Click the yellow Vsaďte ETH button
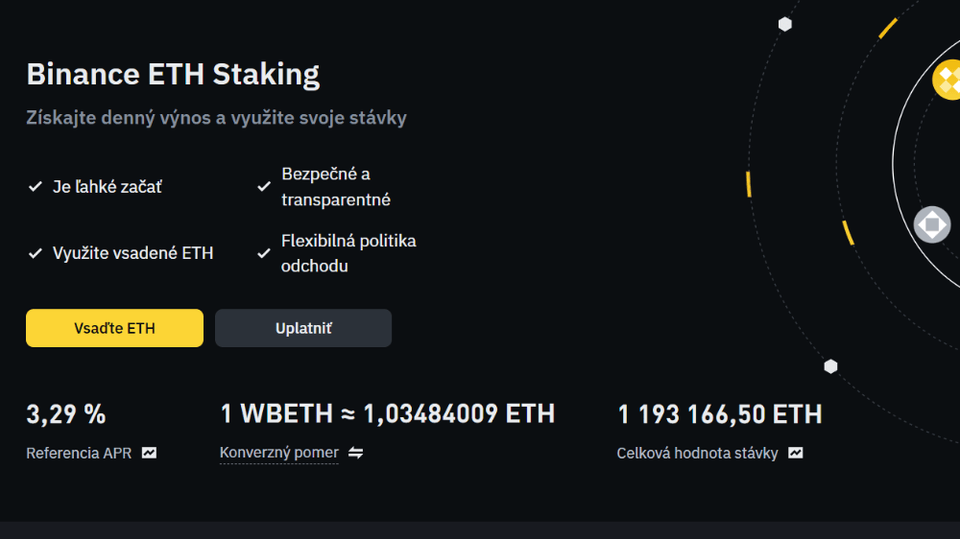960x539 pixels. 114,328
